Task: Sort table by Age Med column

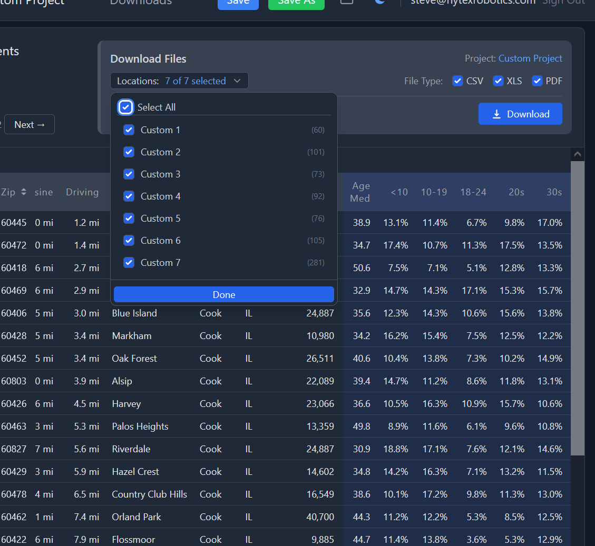Action: click(x=360, y=192)
